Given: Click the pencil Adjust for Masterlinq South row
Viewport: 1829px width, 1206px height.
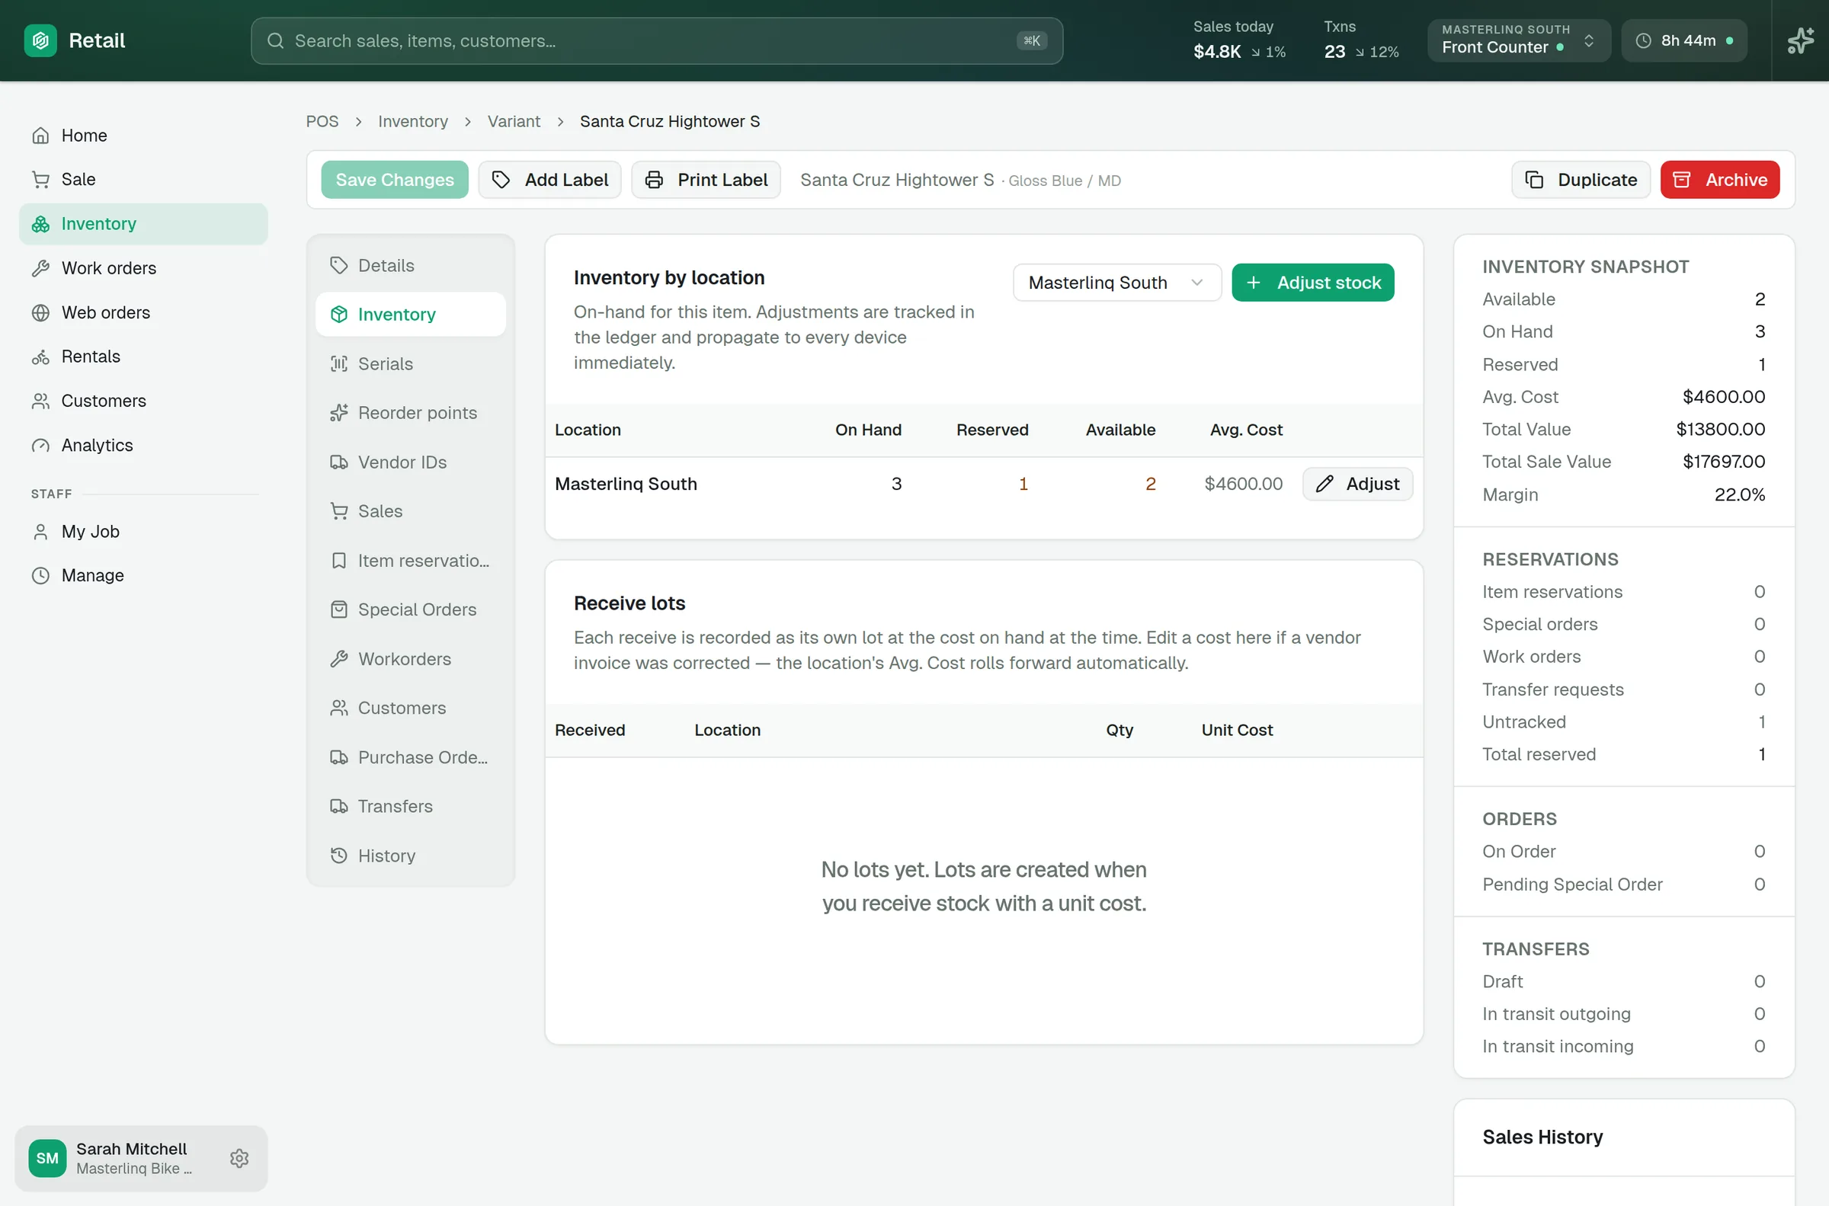Looking at the screenshot, I should click(1357, 484).
